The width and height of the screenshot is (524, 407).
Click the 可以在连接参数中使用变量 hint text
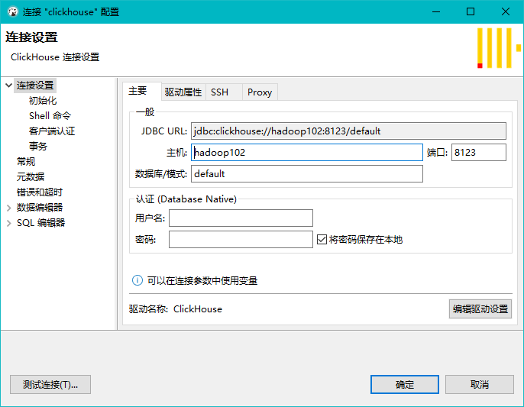tap(202, 281)
